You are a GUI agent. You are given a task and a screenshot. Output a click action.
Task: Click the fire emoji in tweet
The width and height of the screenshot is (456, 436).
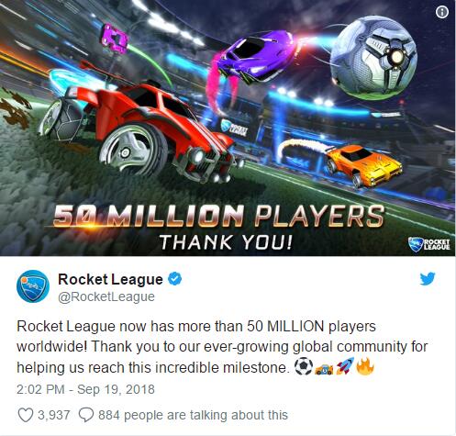[365, 366]
